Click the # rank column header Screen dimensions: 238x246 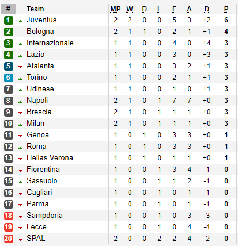click(8, 9)
